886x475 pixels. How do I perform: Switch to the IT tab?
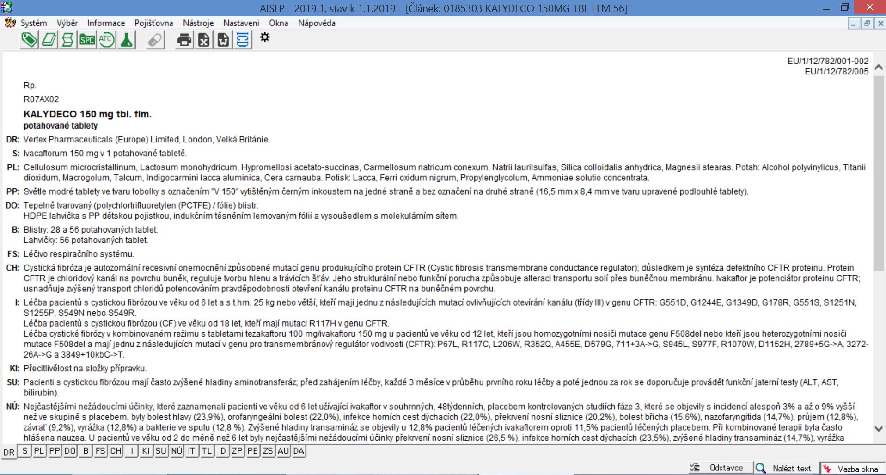coord(191,451)
